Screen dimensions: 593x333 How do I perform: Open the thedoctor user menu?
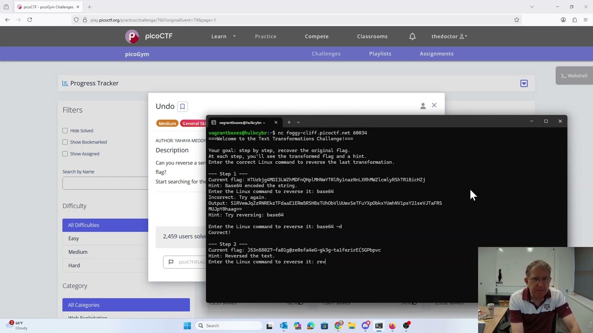449,37
